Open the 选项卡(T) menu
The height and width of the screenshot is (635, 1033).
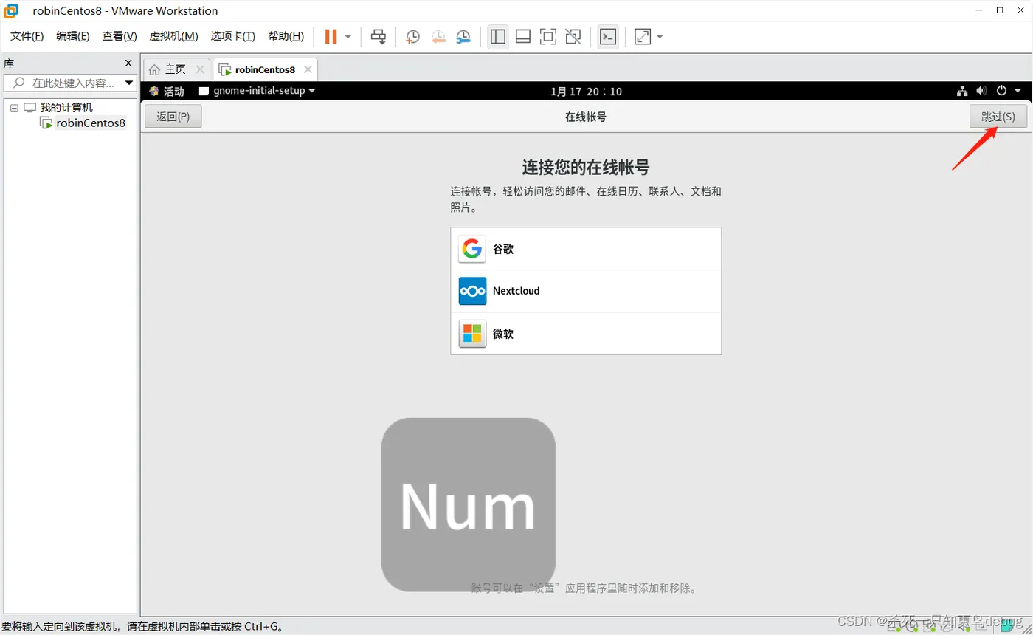(232, 36)
